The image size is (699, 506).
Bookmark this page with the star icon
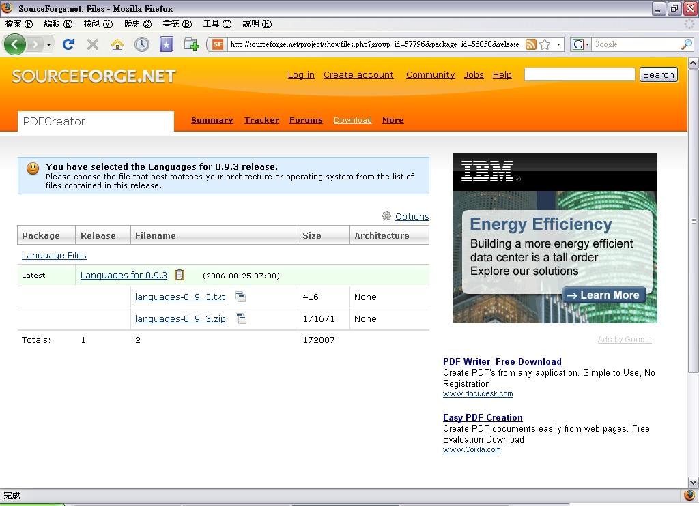tap(545, 44)
